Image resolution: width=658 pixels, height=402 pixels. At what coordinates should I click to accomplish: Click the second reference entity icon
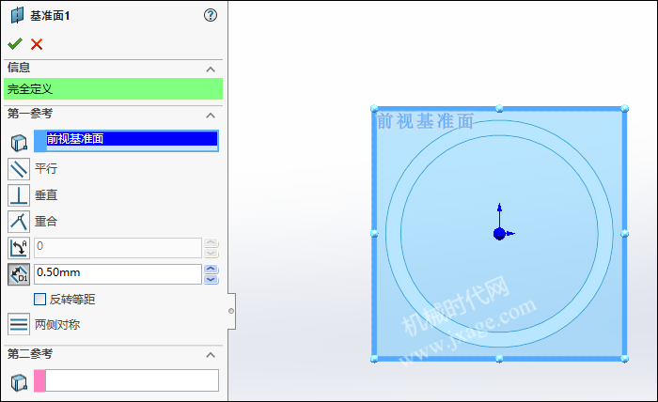tap(19, 382)
